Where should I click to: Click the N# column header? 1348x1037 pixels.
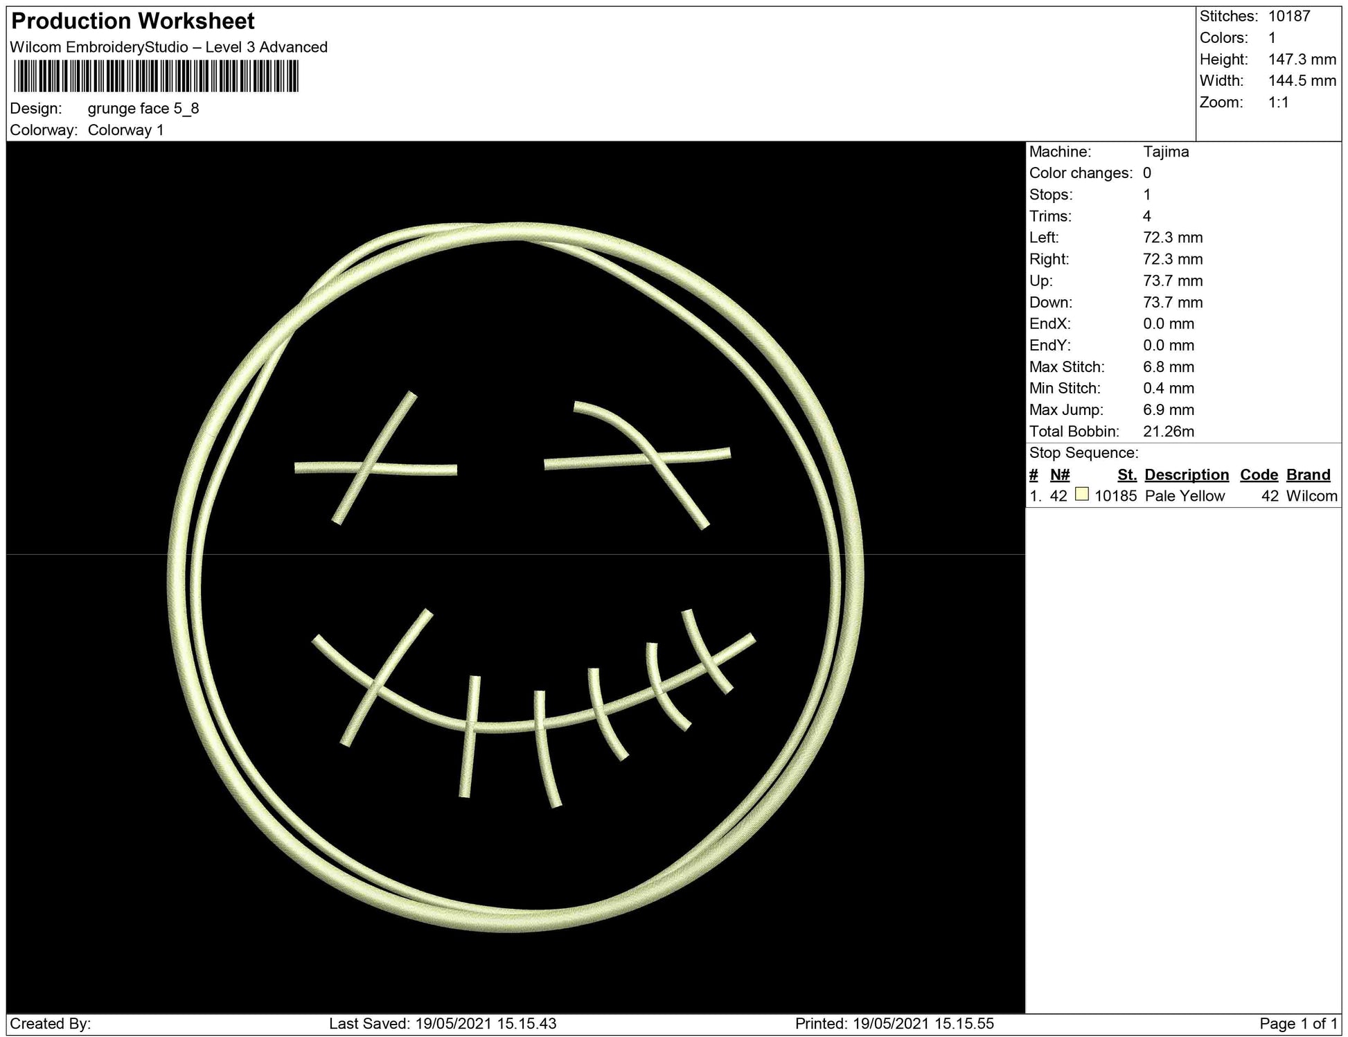click(x=1059, y=475)
